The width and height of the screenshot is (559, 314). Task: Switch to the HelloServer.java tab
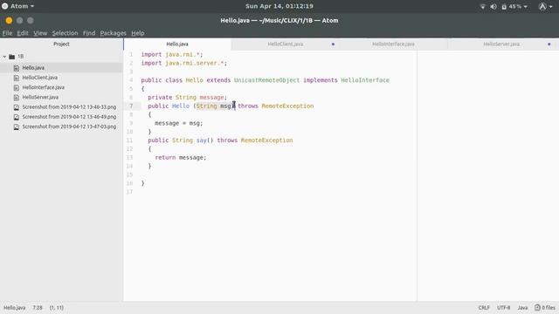tap(501, 44)
